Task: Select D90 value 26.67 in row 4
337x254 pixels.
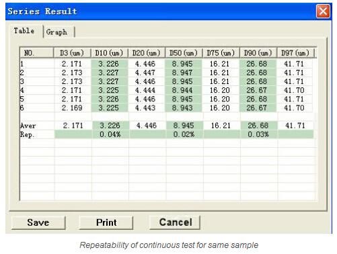Action: [257, 90]
